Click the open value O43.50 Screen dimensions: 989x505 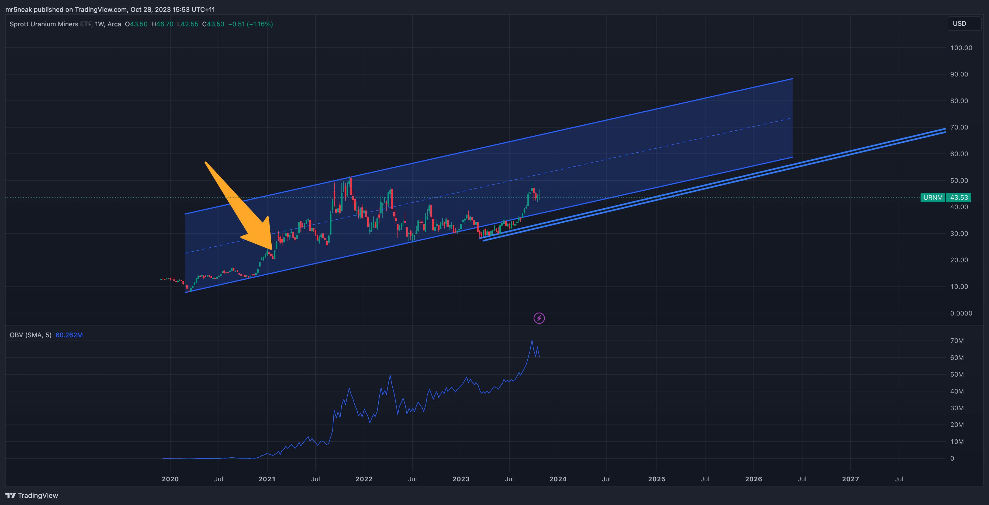pos(136,24)
